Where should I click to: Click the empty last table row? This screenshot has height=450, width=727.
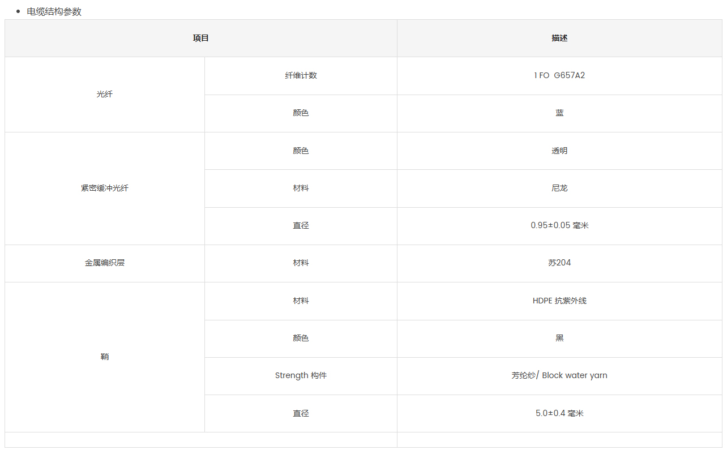[x=363, y=440]
